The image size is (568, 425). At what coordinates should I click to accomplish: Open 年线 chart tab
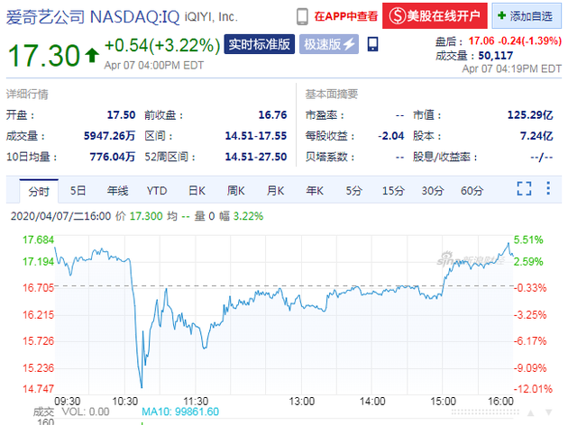[x=117, y=191]
